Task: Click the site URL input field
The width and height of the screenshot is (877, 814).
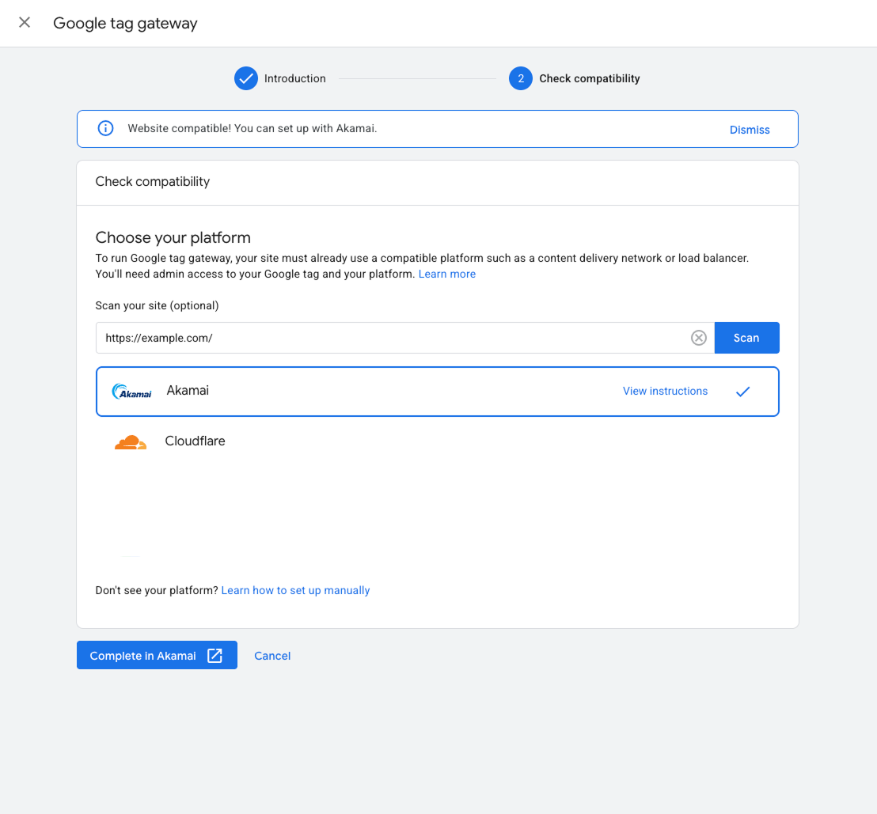Action: (x=392, y=338)
